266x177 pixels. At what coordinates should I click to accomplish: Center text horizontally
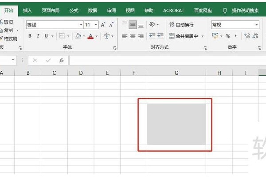133,36
